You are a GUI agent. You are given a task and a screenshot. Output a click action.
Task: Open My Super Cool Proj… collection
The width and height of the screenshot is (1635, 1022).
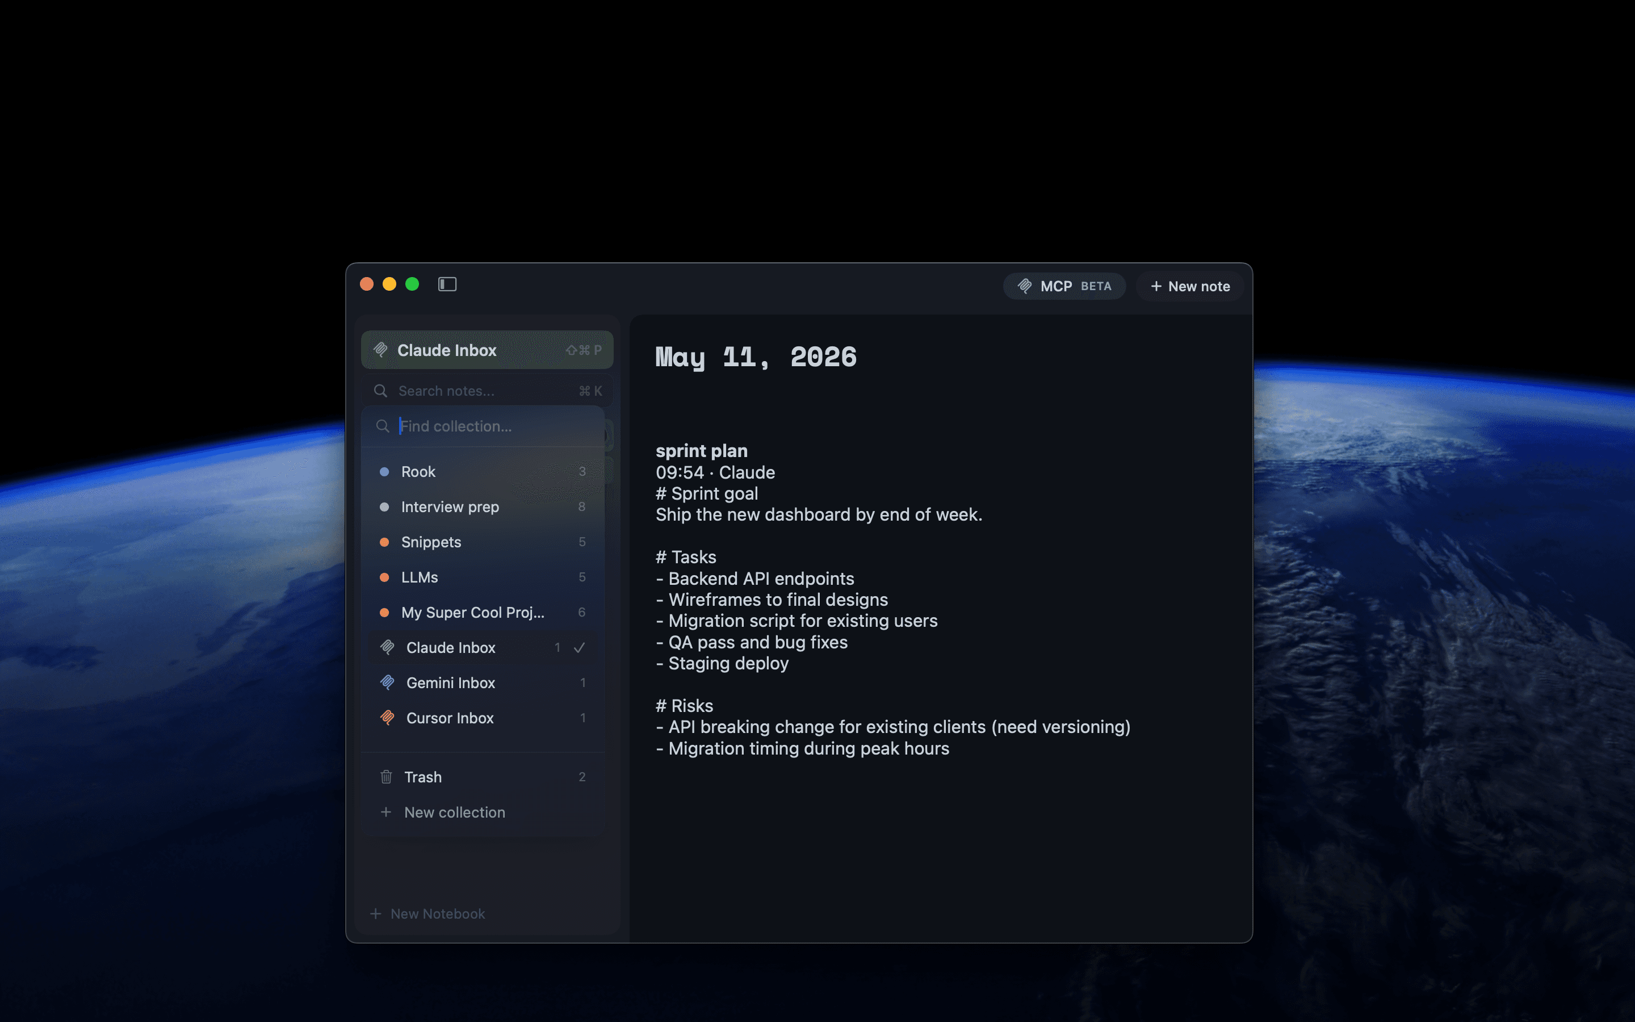pos(484,611)
